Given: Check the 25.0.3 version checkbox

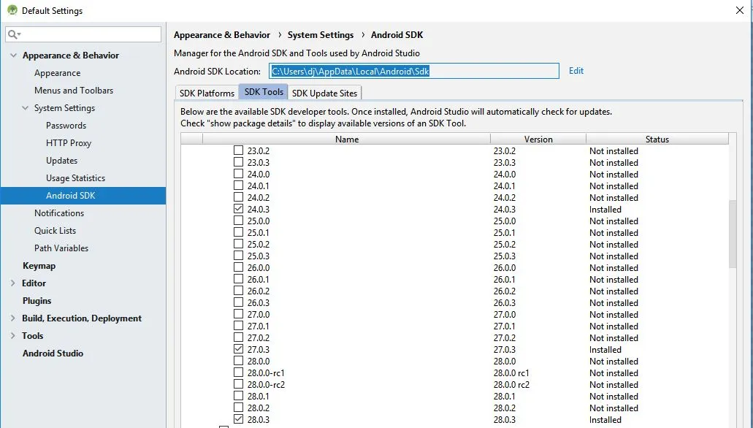Looking at the screenshot, I should point(238,256).
